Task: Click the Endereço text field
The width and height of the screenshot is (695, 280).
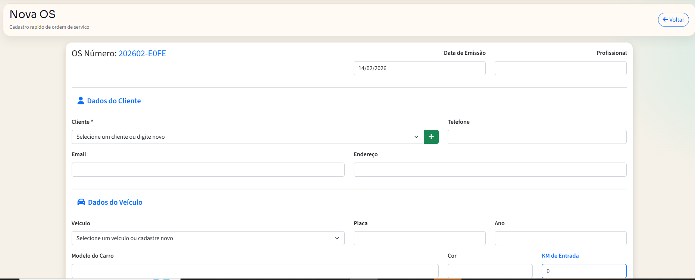Action: [490, 170]
